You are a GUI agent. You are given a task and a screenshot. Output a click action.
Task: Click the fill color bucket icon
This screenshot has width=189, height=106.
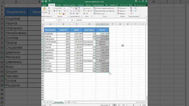(x=59, y=14)
